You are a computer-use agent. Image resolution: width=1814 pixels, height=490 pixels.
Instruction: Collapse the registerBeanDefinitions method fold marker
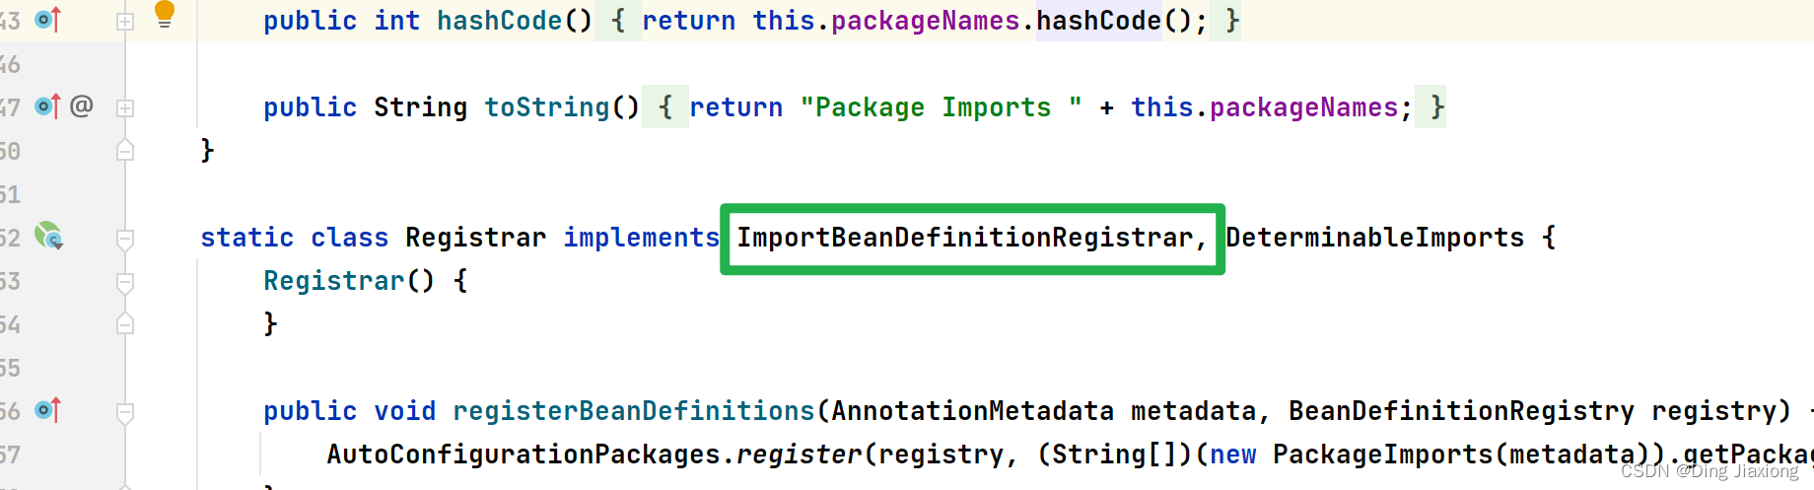125,413
